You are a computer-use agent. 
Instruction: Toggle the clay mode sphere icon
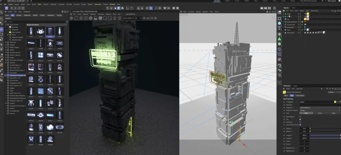100,18
